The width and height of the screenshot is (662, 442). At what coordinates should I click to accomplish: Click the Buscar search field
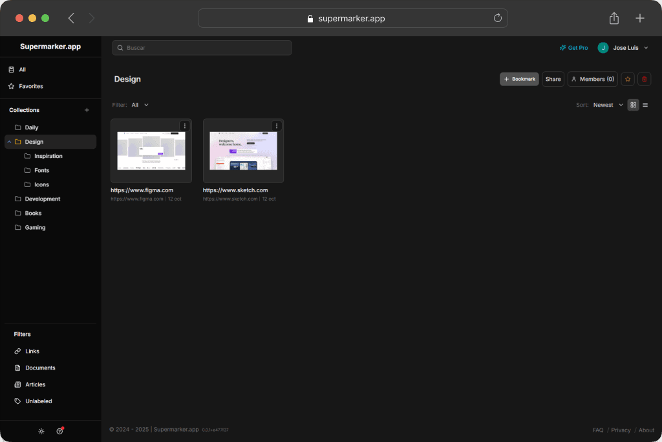[x=202, y=48]
